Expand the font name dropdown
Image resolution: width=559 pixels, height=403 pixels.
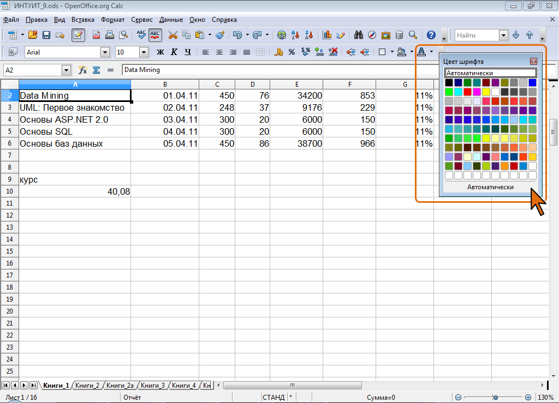(105, 52)
